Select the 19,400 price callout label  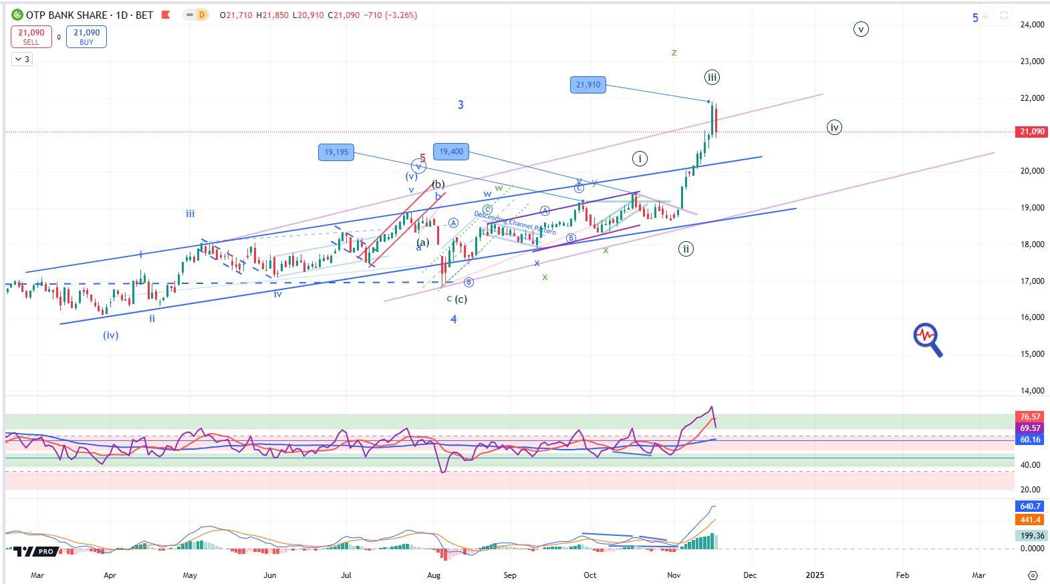[x=451, y=152]
